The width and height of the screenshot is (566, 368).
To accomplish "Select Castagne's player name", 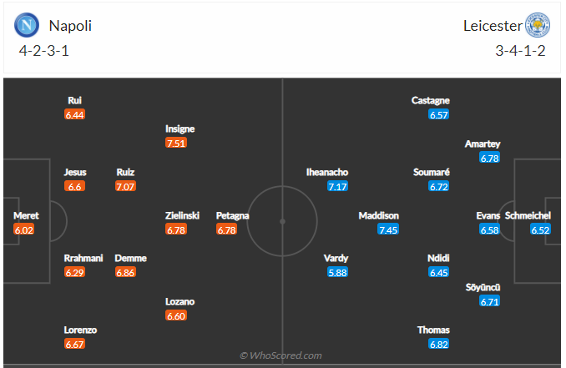I will (431, 100).
